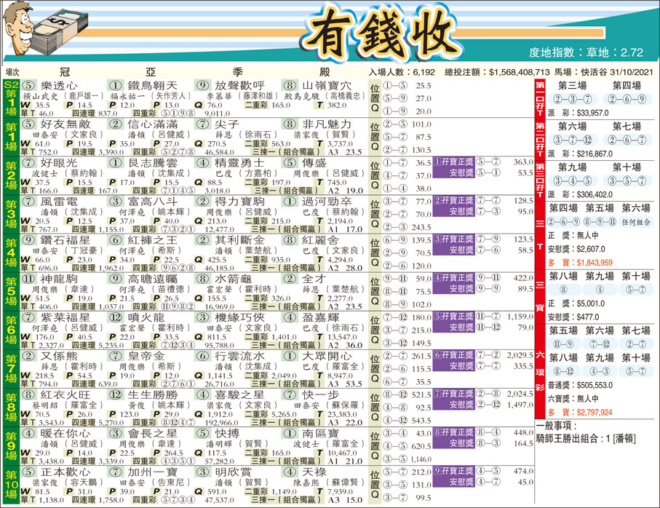The height and width of the screenshot is (508, 660).
Task: Click the 2,024.5 double payout value
Action: [x=520, y=394]
